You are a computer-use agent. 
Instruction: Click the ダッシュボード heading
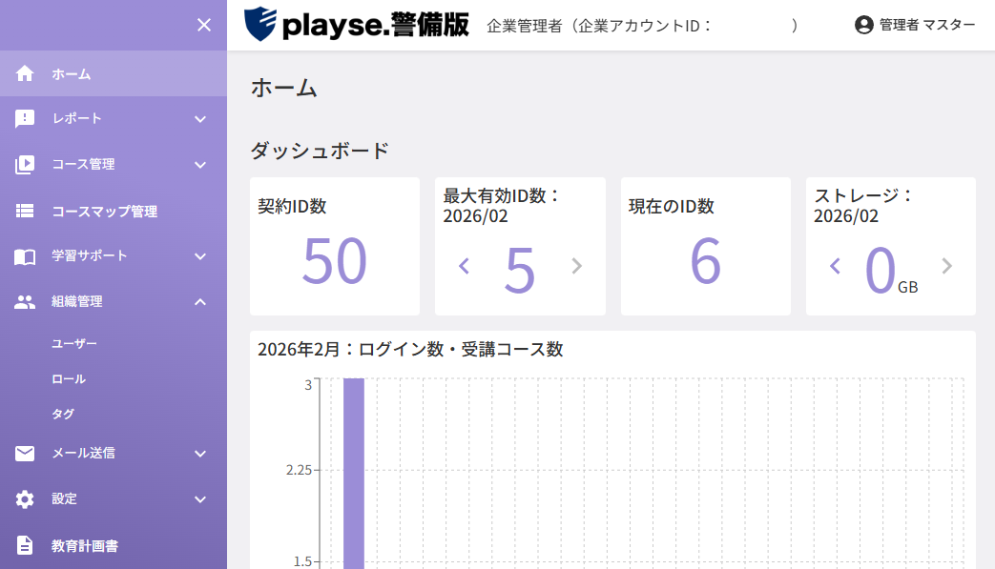point(320,151)
